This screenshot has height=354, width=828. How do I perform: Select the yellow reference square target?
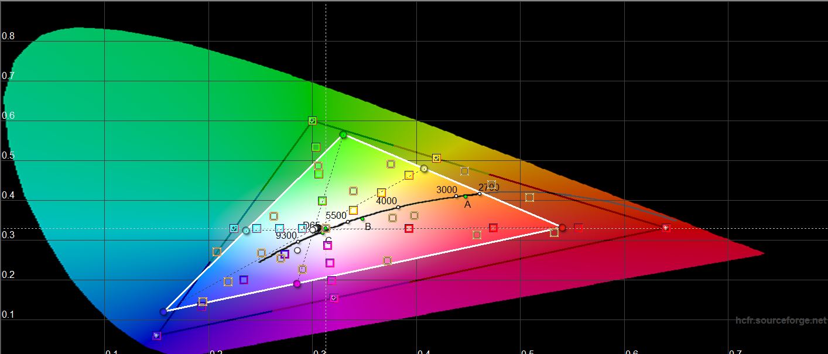(436, 158)
